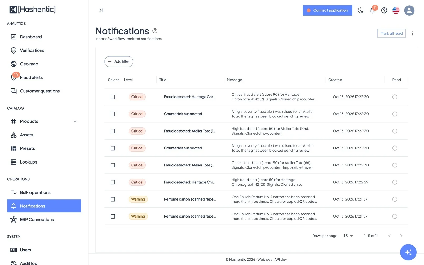424x265 pixels.
Task: Go to next page of results
Action: [x=401, y=236]
